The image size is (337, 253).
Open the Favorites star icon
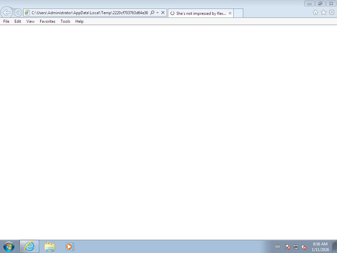click(x=324, y=13)
